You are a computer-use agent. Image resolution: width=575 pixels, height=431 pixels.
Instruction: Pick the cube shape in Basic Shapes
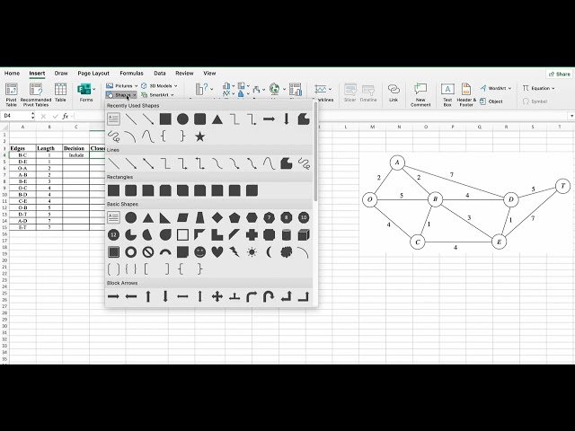pyautogui.click(x=304, y=235)
